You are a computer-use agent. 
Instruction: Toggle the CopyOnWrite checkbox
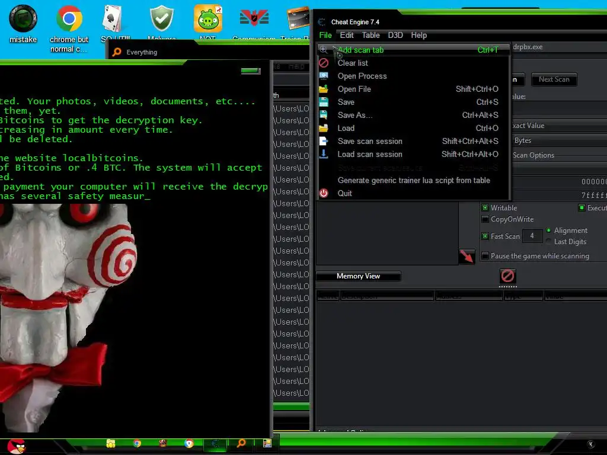click(485, 219)
